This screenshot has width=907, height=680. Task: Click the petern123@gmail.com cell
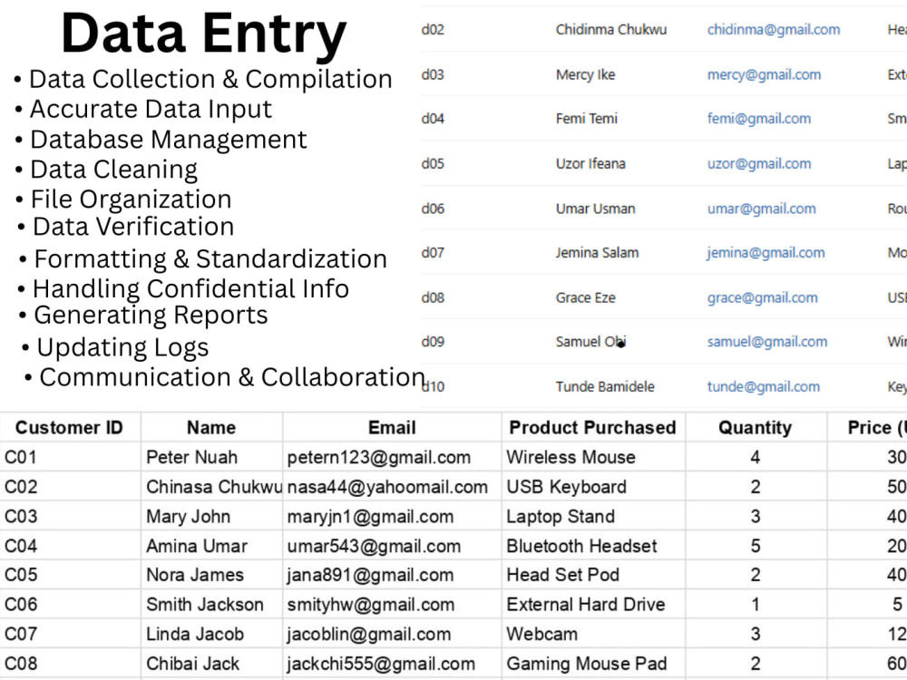point(392,457)
